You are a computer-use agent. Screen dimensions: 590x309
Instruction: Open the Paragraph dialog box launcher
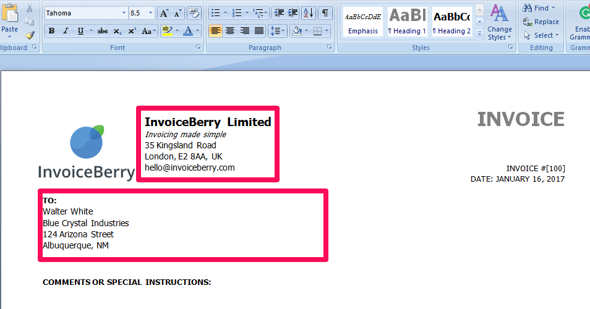coord(330,48)
